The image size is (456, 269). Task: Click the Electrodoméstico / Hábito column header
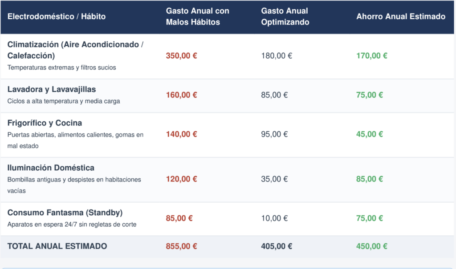(x=57, y=16)
